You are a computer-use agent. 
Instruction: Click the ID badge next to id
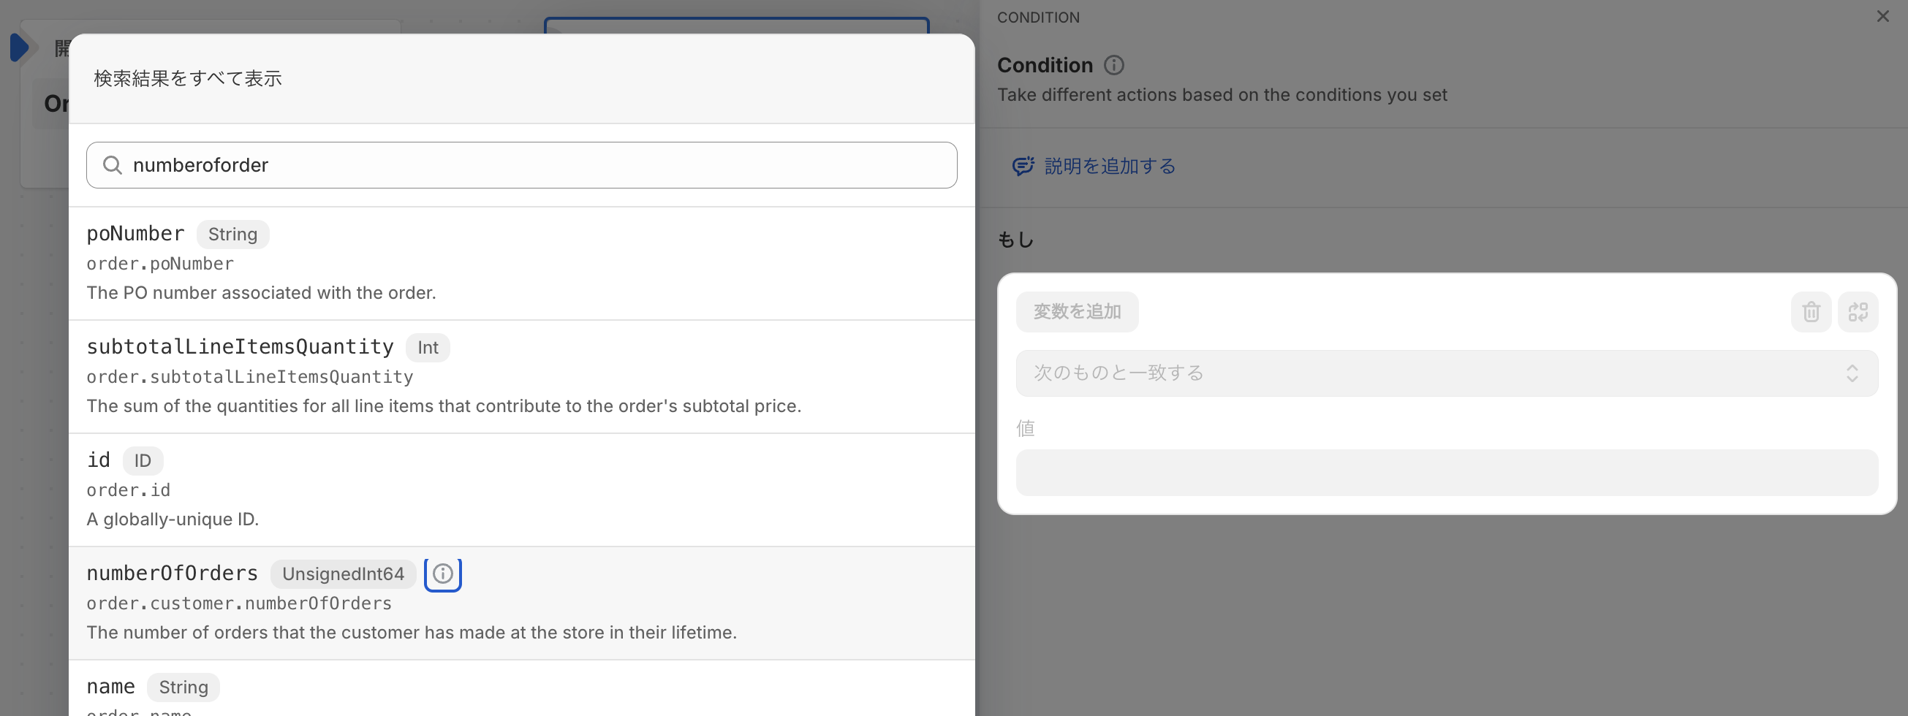(x=143, y=460)
